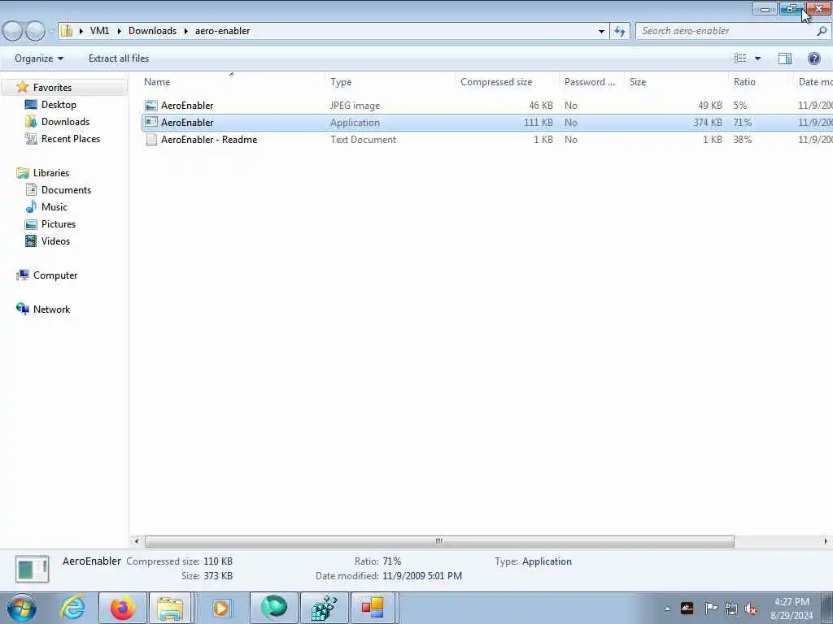Click the muted volume tray icon

(751, 609)
